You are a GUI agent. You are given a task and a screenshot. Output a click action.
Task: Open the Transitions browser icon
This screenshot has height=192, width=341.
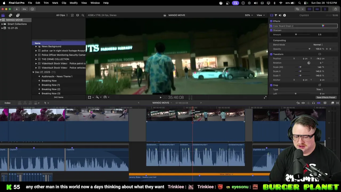[338, 103]
